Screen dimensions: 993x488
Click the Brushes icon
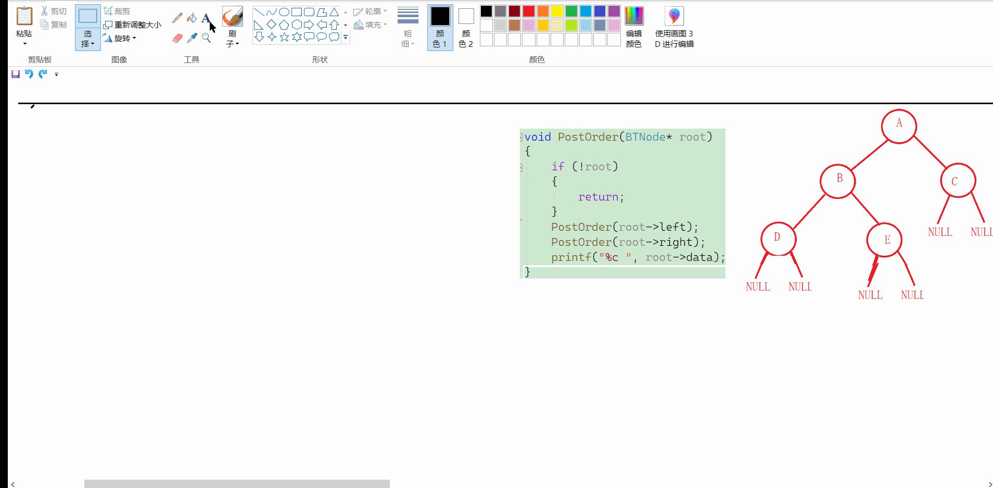pyautogui.click(x=233, y=16)
